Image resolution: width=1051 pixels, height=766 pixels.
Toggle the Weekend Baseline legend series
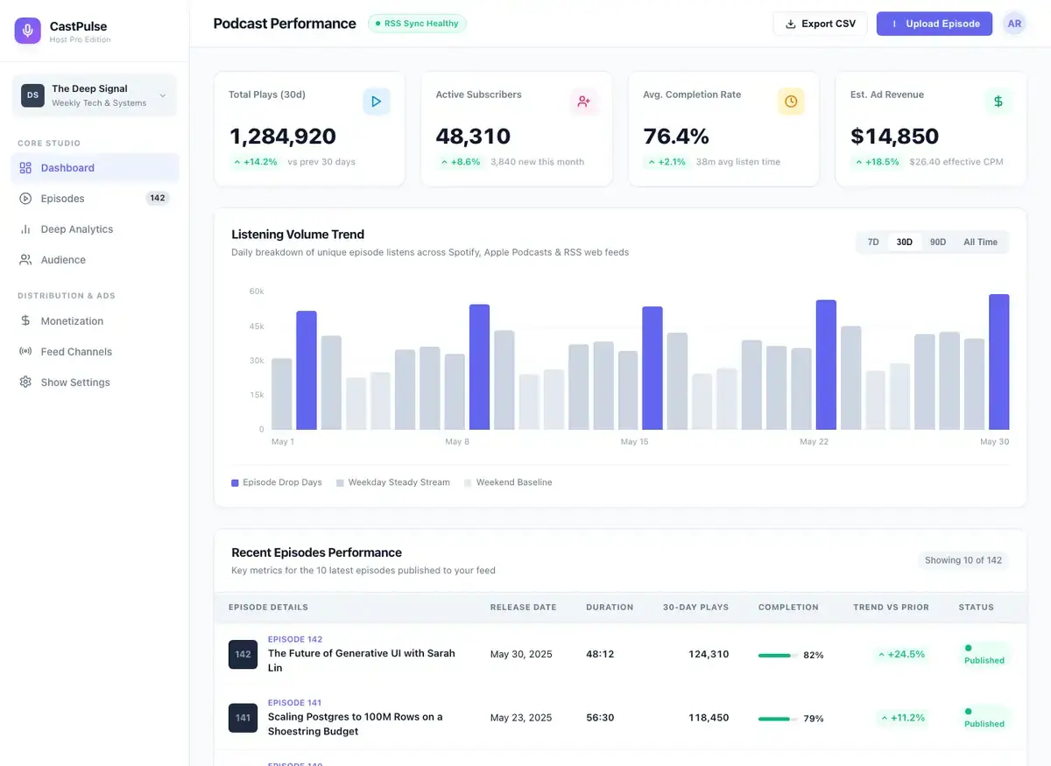point(508,482)
